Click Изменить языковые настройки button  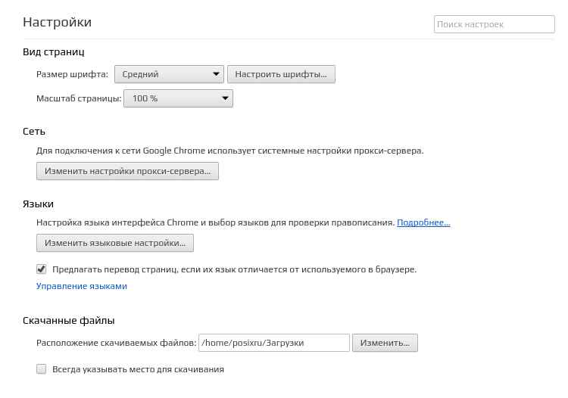[115, 243]
